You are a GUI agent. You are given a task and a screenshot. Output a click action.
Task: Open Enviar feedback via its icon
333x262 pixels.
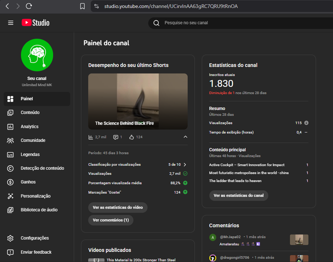[x=10, y=252]
